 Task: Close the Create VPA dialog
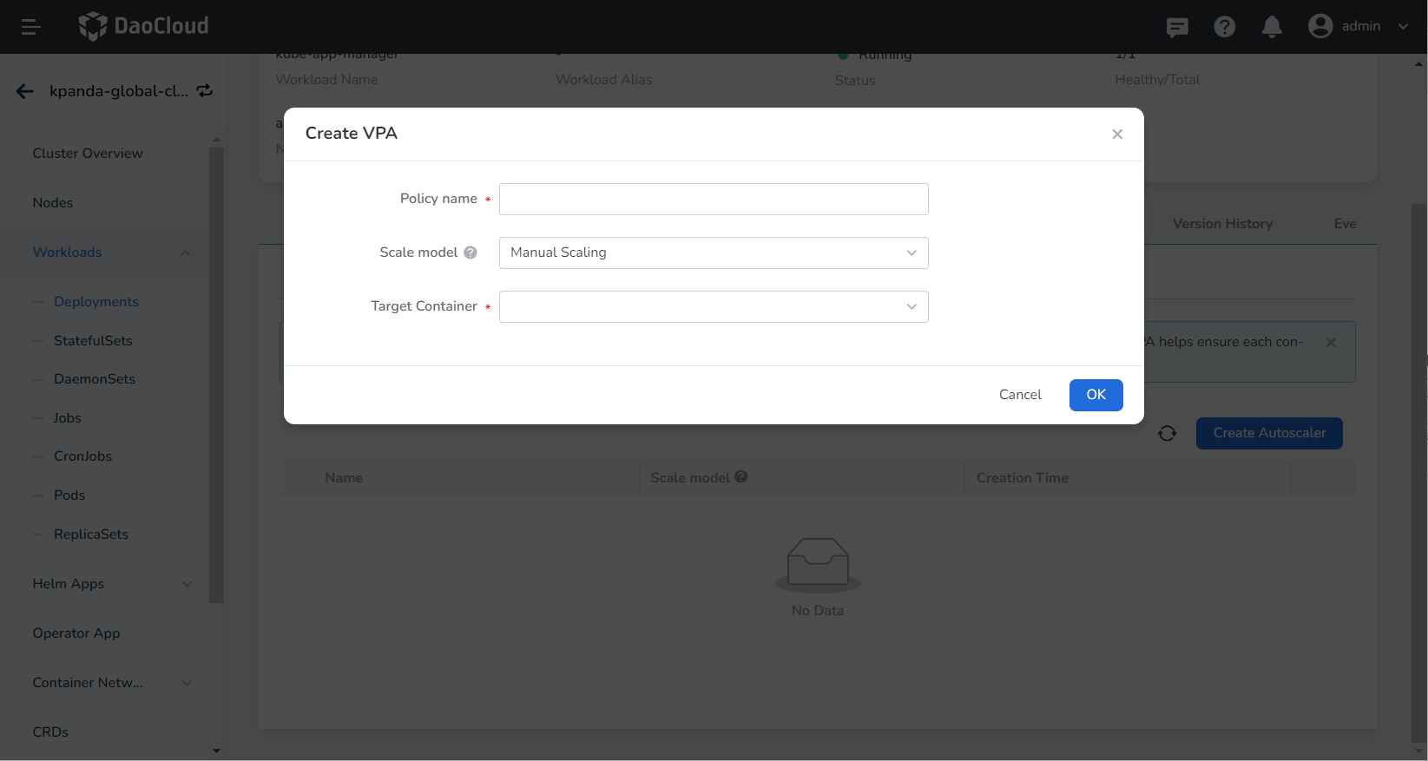1117,134
